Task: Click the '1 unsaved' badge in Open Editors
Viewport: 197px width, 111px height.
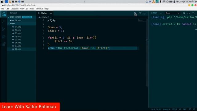Action: pyautogui.click(x=27, y=17)
